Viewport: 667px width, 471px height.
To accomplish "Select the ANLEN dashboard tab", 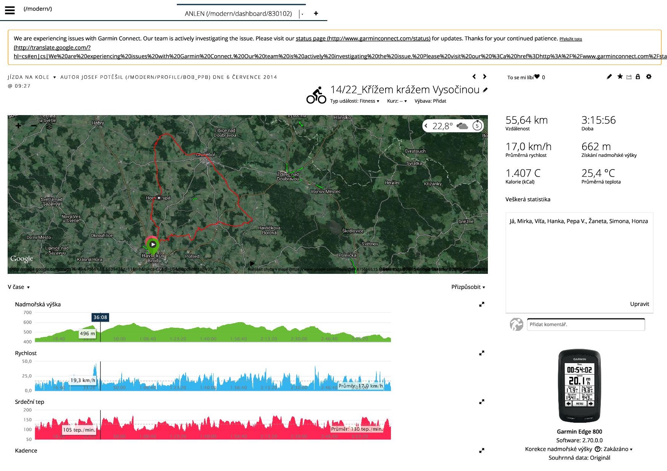I will click(238, 14).
